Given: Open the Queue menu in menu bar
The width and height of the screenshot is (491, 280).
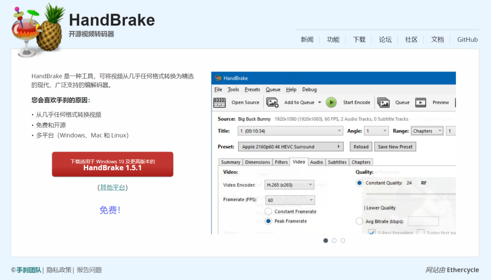Looking at the screenshot, I should [x=273, y=90].
